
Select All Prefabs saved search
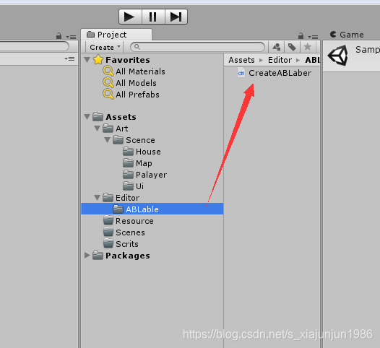(137, 95)
